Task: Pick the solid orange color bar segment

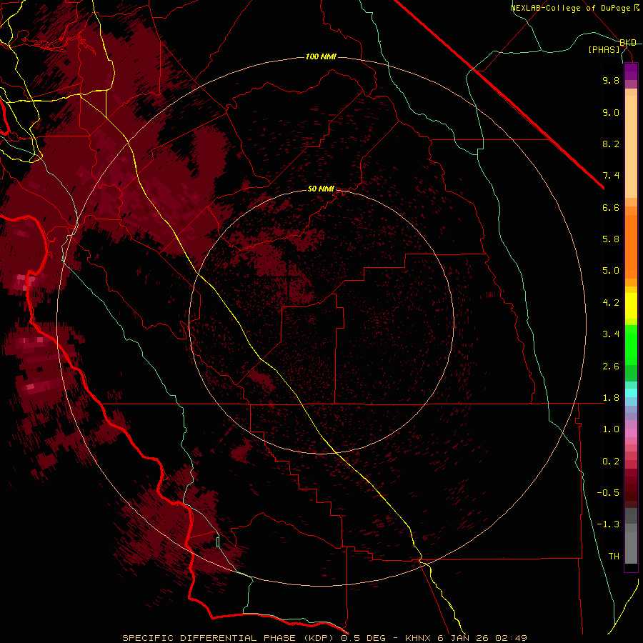Action: click(x=631, y=246)
